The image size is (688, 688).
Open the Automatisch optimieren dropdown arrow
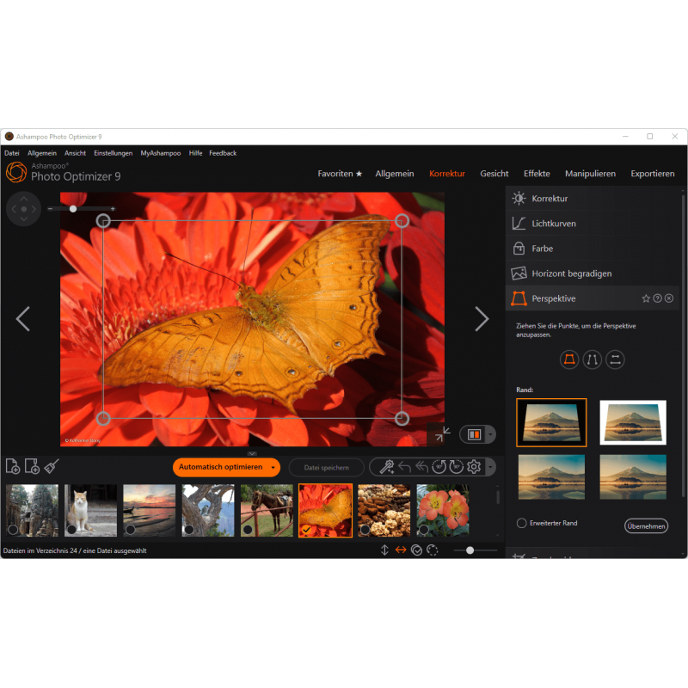pyautogui.click(x=273, y=468)
